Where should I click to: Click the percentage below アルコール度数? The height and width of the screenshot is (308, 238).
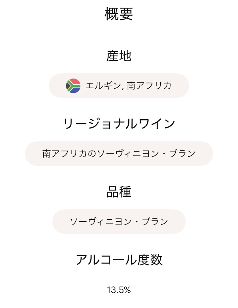(x=119, y=290)
